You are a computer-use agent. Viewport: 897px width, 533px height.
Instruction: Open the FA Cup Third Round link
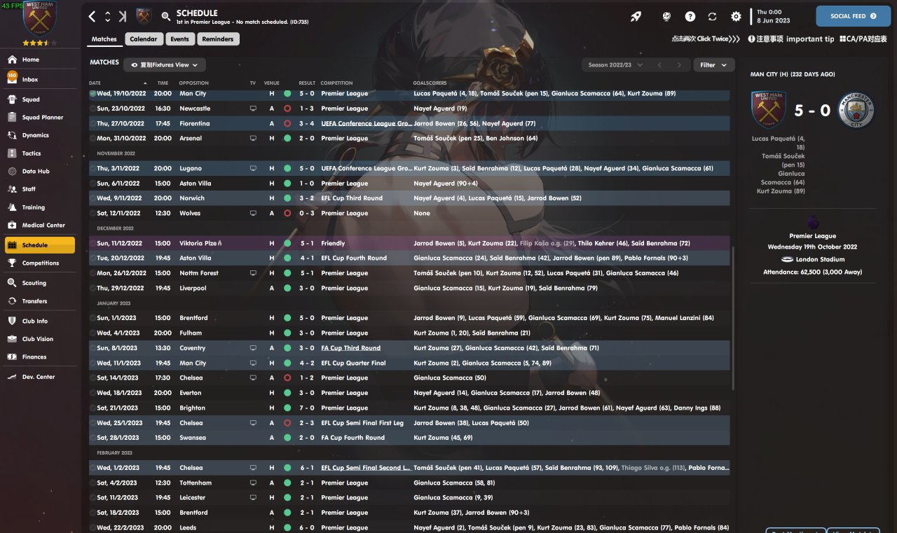point(351,348)
